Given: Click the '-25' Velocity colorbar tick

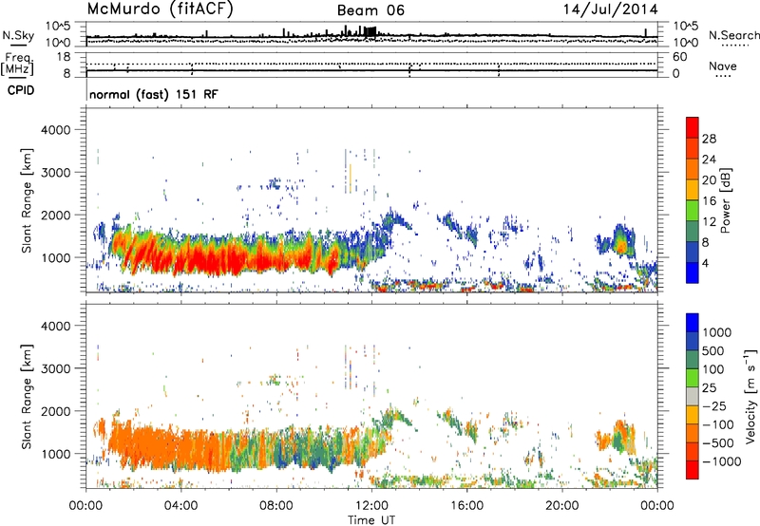Looking at the screenshot, I should click(x=714, y=406).
